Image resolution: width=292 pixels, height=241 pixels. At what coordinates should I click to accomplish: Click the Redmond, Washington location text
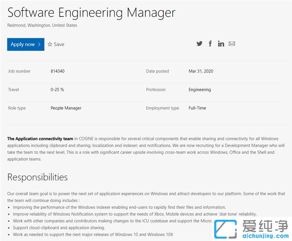click(x=42, y=25)
